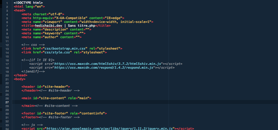Click line number 20 in the gutter
The height and width of the screenshot is (130, 278).
[7, 75]
